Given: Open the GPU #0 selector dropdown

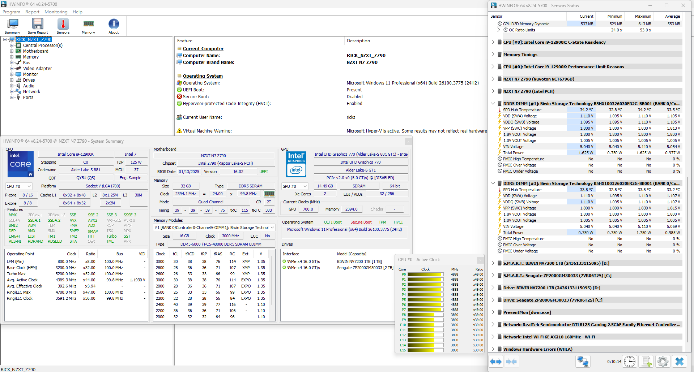Looking at the screenshot, I should pos(295,186).
